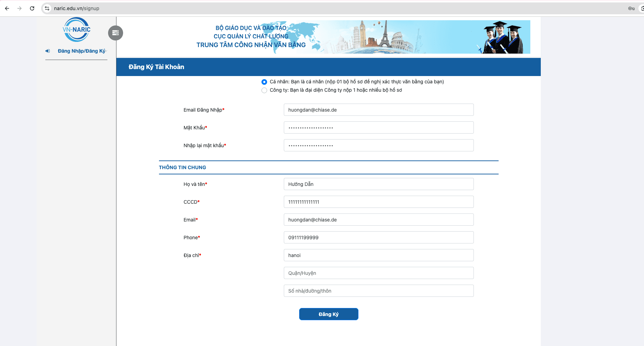
Task: Click the password key icon
Action: click(631, 8)
